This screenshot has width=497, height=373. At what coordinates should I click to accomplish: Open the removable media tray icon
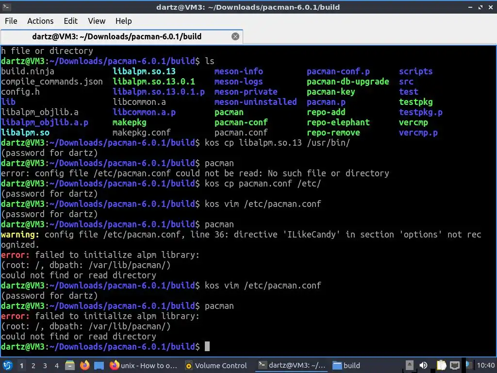[409, 365]
